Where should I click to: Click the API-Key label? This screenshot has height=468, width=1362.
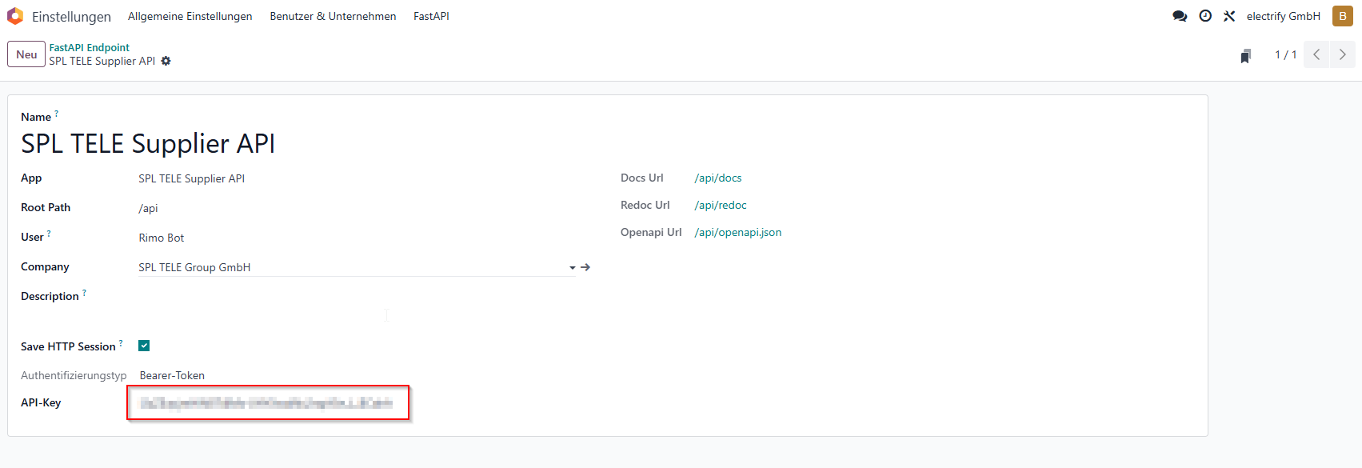coord(41,402)
